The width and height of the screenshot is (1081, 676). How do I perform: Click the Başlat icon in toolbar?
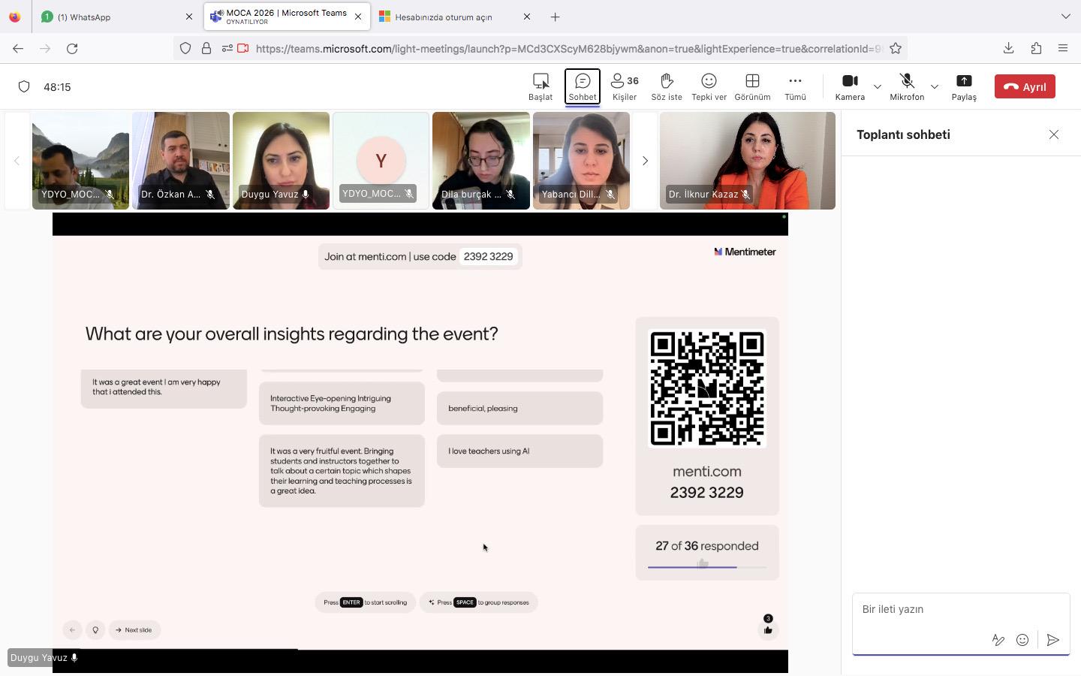[540, 86]
